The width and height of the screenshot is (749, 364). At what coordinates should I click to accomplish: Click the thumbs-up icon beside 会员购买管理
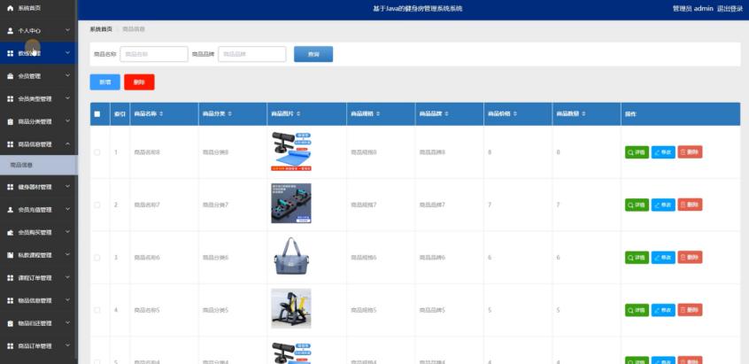click(x=10, y=233)
